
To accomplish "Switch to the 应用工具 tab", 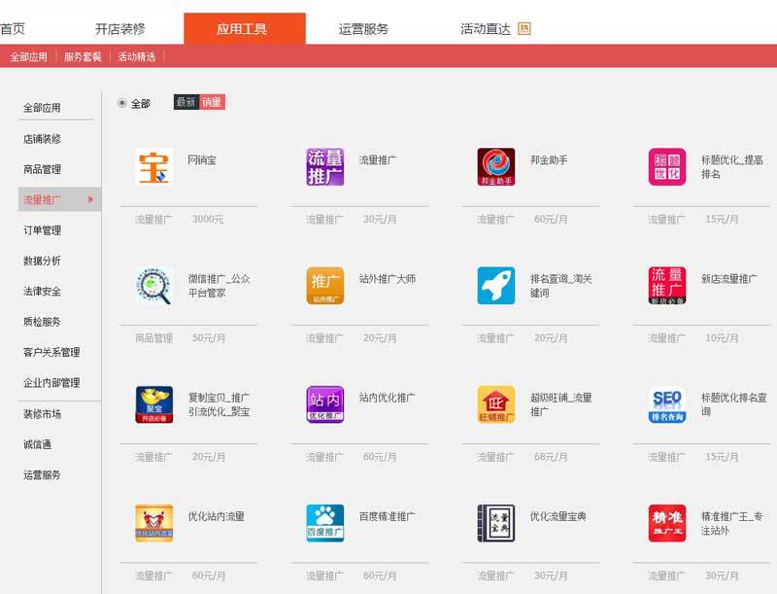I will coord(241,28).
